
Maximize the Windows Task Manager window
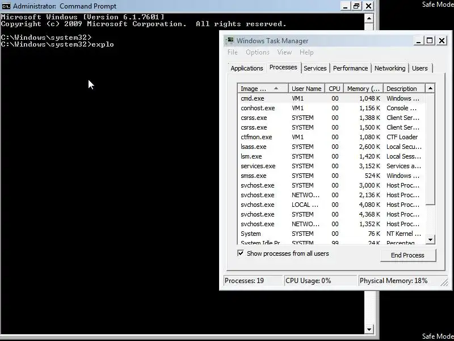point(430,40)
